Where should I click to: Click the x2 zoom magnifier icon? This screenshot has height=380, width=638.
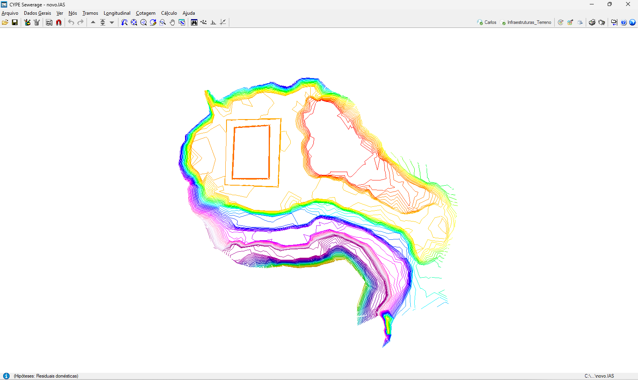pyautogui.click(x=144, y=22)
